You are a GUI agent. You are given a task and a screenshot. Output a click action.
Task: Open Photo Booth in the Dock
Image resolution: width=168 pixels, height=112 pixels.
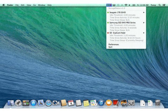coord(116,103)
